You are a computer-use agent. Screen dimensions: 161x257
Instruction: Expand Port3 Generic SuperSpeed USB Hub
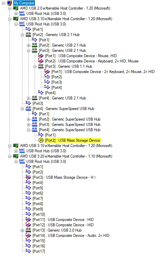click(x=28, y=125)
